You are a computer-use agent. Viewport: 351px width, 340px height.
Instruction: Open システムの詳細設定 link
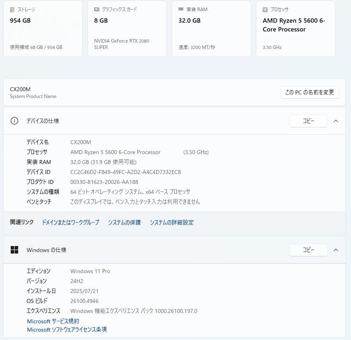[171, 222]
